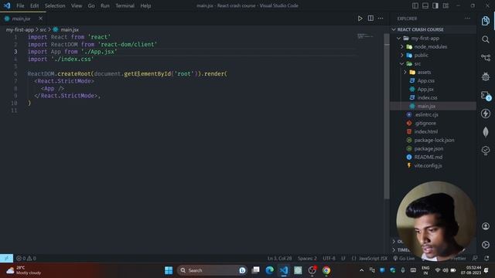Expand the Timeline section
The width and height of the screenshot is (495, 278).
point(400,249)
